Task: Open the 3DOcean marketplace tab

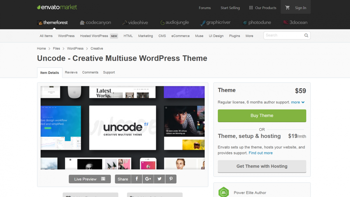Action: (x=295, y=22)
